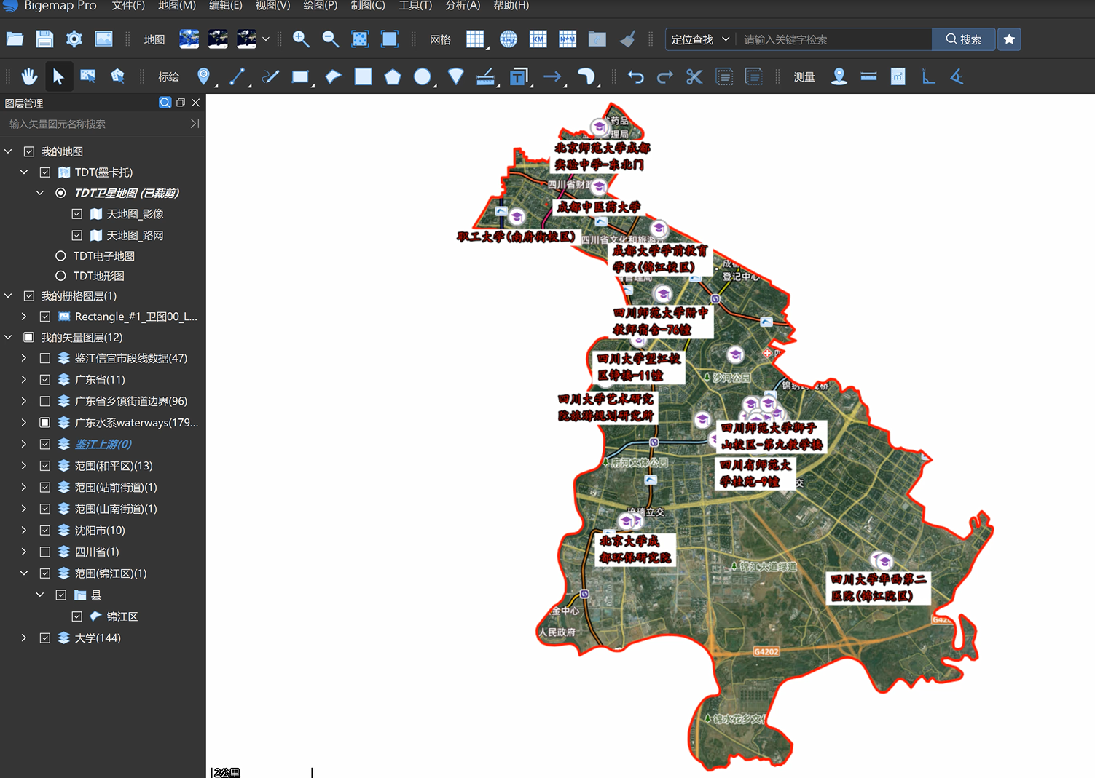This screenshot has height=778, width=1095.
Task: Select 鉴江上游(0) layer row
Action: pyautogui.click(x=103, y=444)
